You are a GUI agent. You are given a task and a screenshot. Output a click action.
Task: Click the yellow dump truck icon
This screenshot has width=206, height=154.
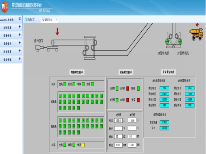[x=196, y=34]
